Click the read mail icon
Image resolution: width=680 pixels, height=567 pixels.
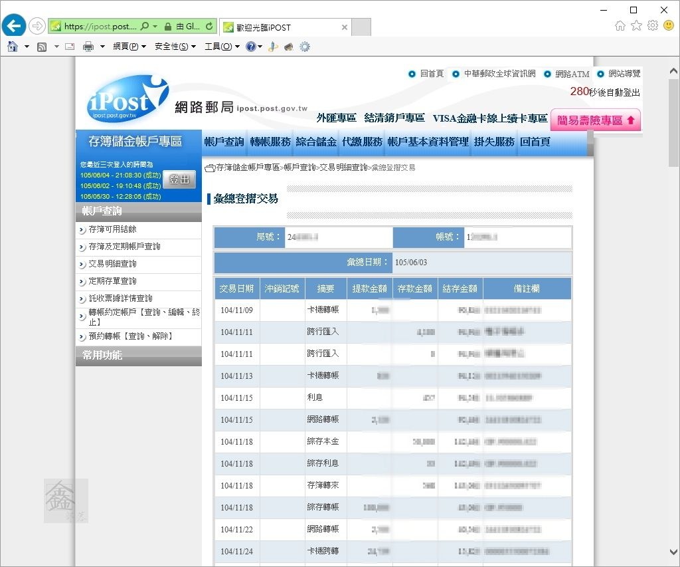tap(70, 47)
